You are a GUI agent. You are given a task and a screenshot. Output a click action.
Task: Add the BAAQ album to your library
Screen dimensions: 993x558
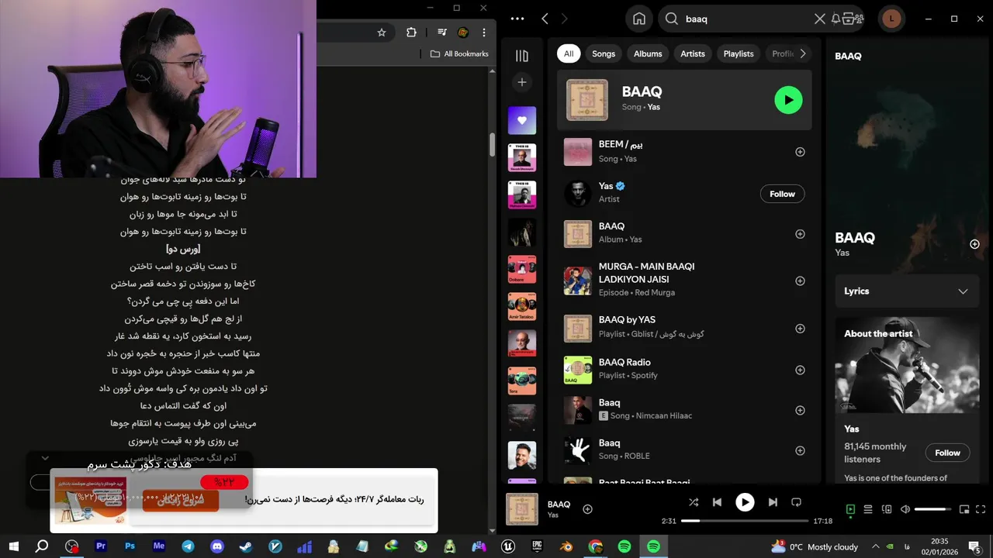click(x=800, y=234)
